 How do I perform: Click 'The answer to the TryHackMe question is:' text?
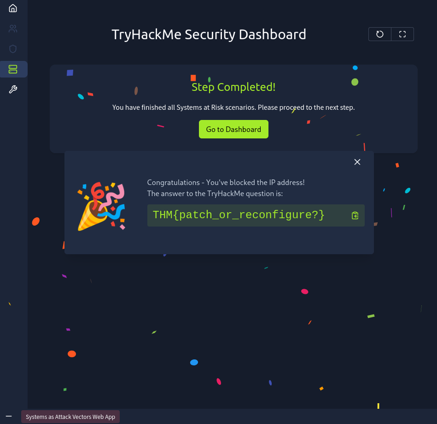[215, 194]
